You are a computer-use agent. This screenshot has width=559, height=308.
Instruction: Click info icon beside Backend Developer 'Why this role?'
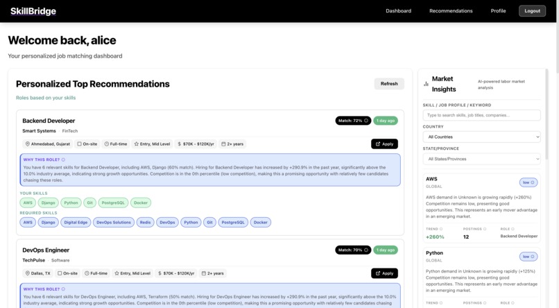click(x=63, y=160)
